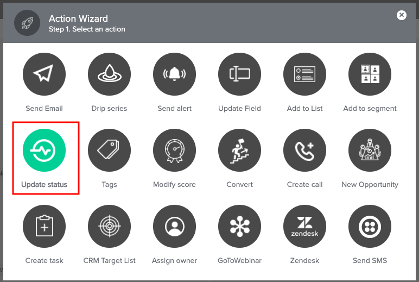Pick the CRM Target List bullseye icon
Screen dimensions: 419x282
[x=109, y=226]
